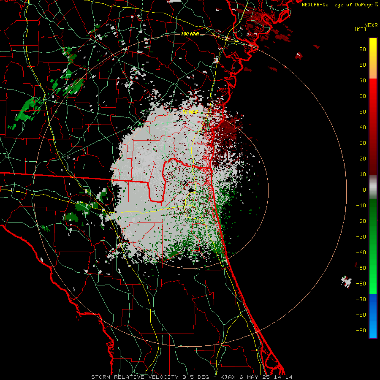Click the -80 value on velocity scale
Screen dimensions: 380x380
[x=361, y=315]
